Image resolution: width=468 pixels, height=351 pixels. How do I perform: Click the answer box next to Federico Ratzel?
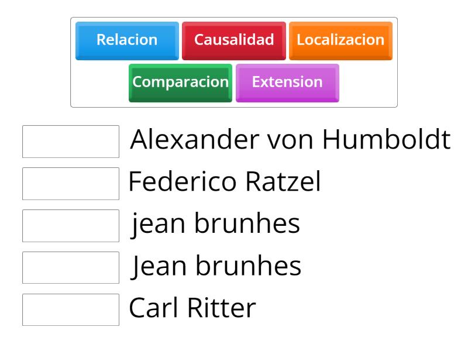tap(70, 182)
